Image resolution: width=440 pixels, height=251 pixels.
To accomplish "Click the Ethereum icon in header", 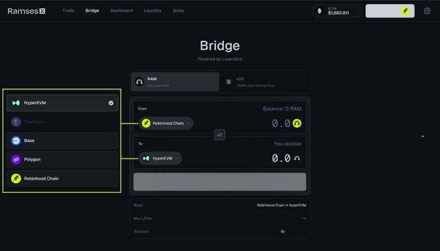I will [320, 11].
